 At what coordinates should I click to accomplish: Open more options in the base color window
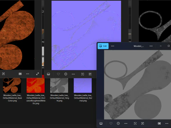click(27, 74)
